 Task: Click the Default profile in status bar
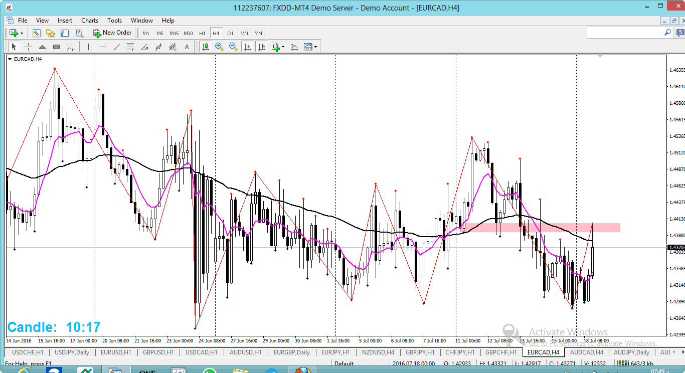click(x=344, y=364)
